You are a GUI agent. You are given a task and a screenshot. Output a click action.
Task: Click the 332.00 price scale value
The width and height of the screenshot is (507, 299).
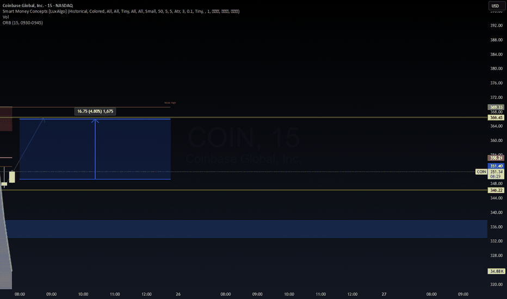click(x=496, y=241)
